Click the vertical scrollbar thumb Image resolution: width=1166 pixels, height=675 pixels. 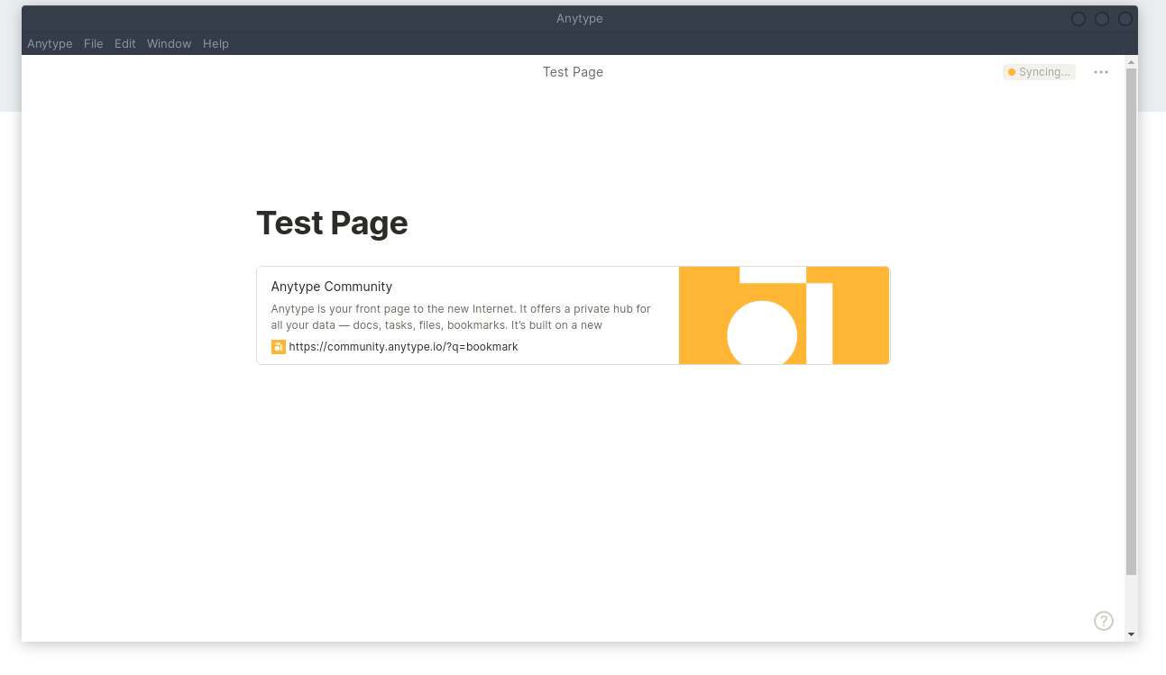click(x=1131, y=321)
